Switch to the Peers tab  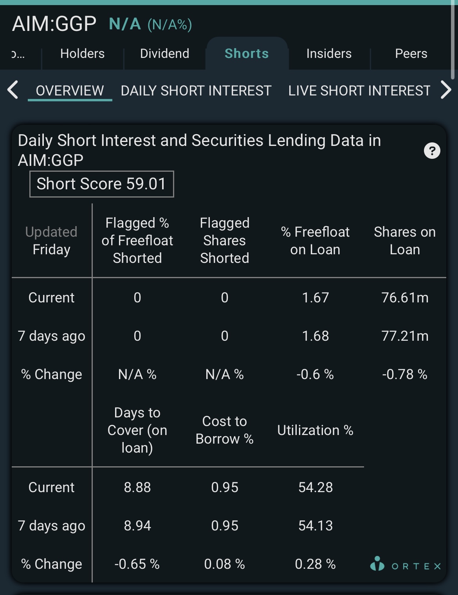tap(411, 54)
